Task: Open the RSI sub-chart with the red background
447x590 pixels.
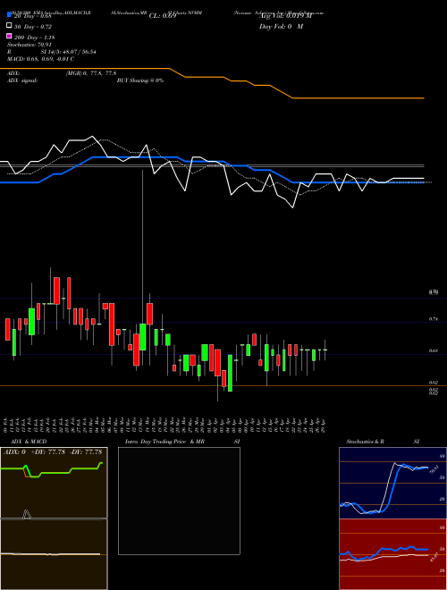Action: point(392,554)
